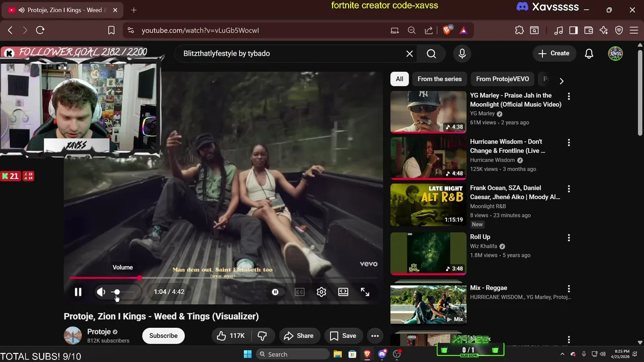Image resolution: width=644 pixels, height=362 pixels.
Task: Dislike the video
Action: [x=262, y=336]
